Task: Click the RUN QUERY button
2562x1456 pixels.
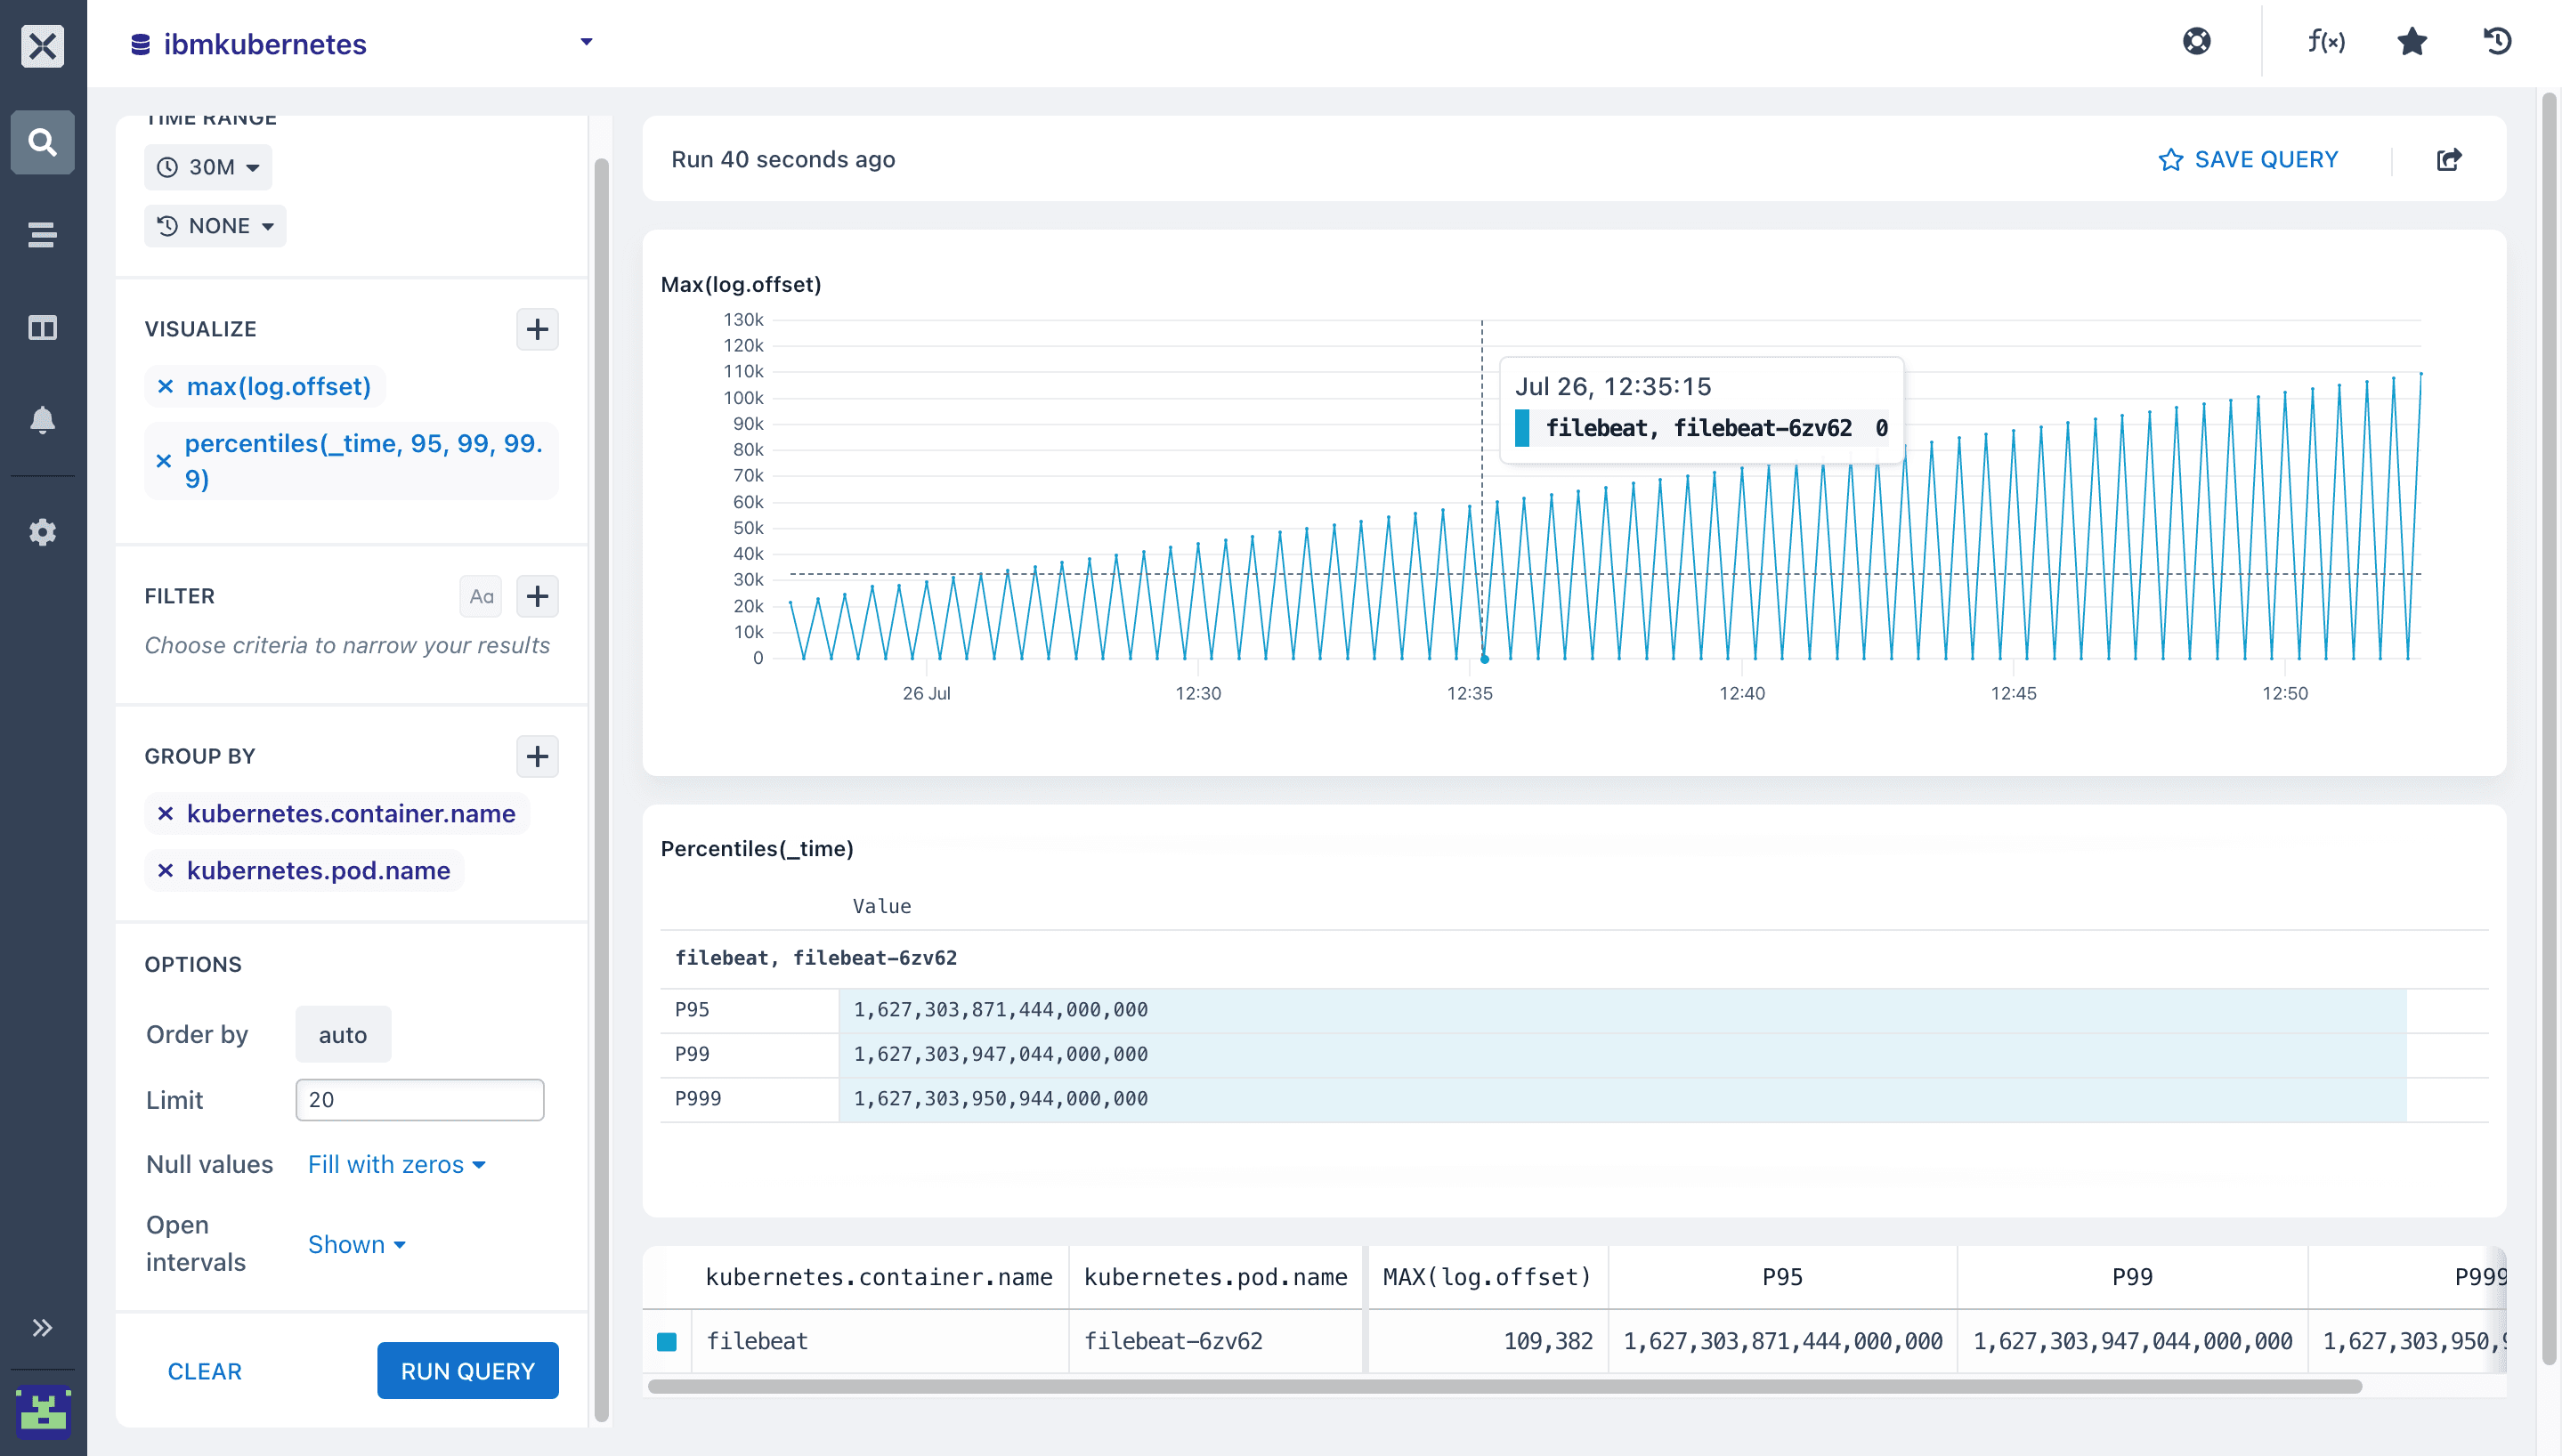Action: click(x=468, y=1371)
